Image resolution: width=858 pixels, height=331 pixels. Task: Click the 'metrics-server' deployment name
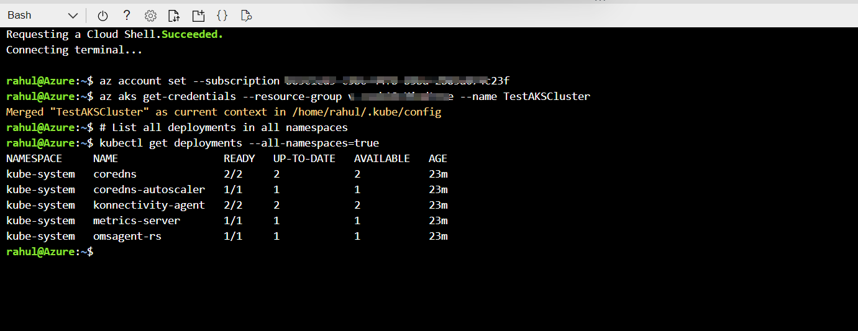(x=137, y=220)
